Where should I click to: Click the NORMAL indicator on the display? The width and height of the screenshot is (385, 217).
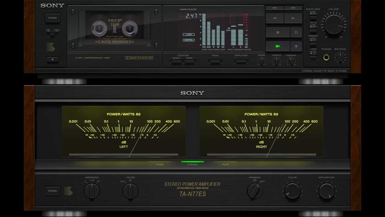[189, 40]
